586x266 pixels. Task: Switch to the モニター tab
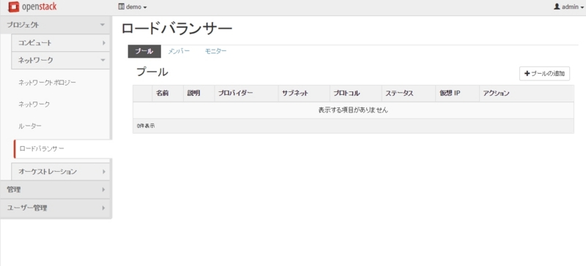[215, 51]
